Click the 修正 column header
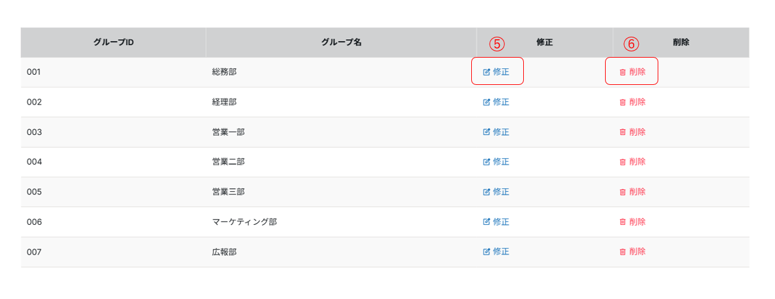 pos(545,42)
